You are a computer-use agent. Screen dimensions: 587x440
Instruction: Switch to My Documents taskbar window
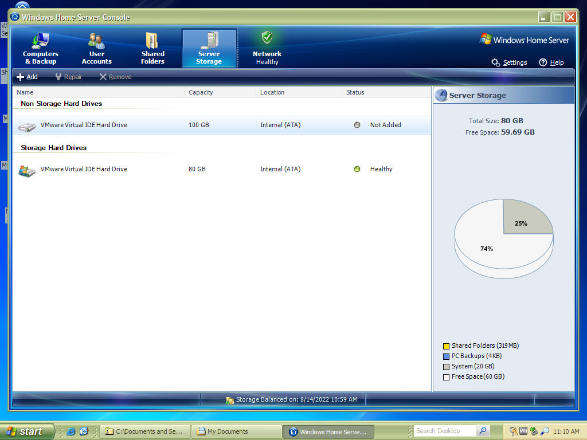point(228,431)
